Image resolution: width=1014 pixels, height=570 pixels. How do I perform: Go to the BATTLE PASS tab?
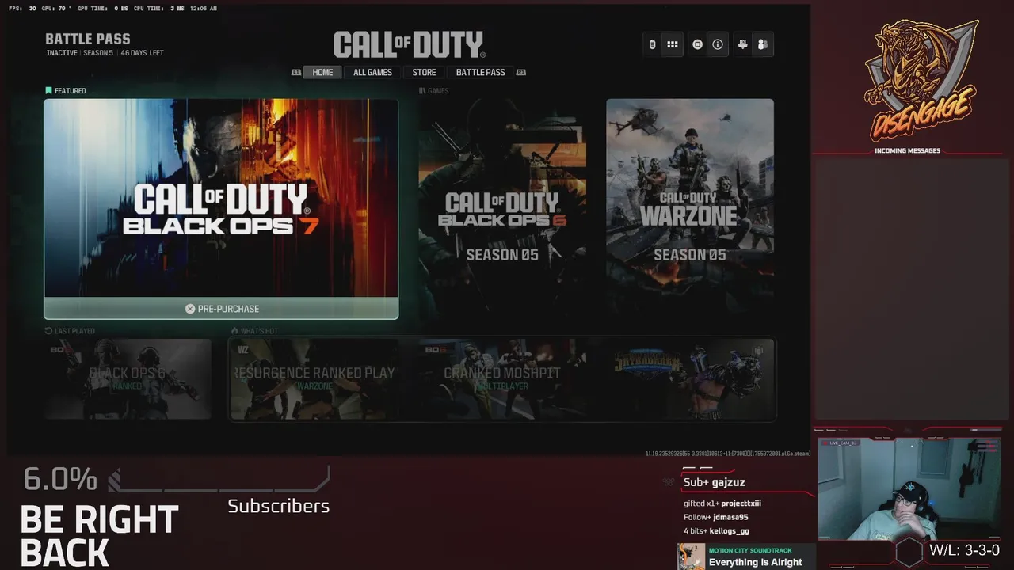[480, 72]
